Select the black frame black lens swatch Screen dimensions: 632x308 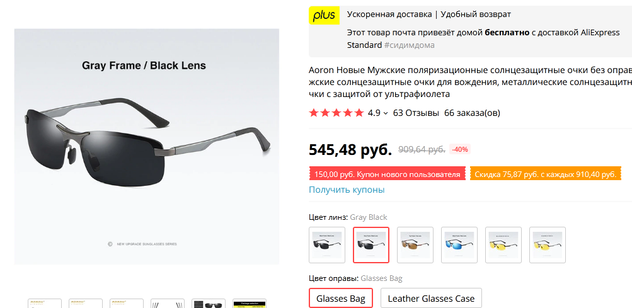click(327, 245)
